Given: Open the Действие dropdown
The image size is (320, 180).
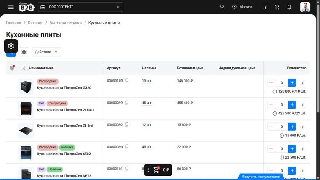Looking at the screenshot, I should pos(46,52).
